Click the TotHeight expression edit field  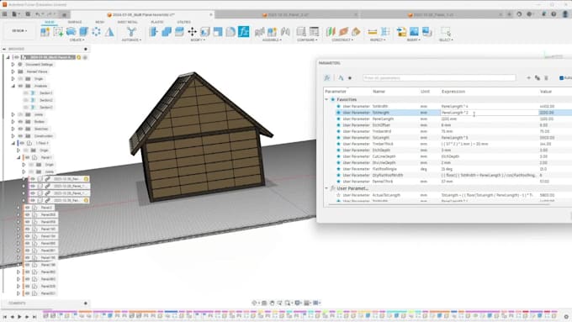489,113
